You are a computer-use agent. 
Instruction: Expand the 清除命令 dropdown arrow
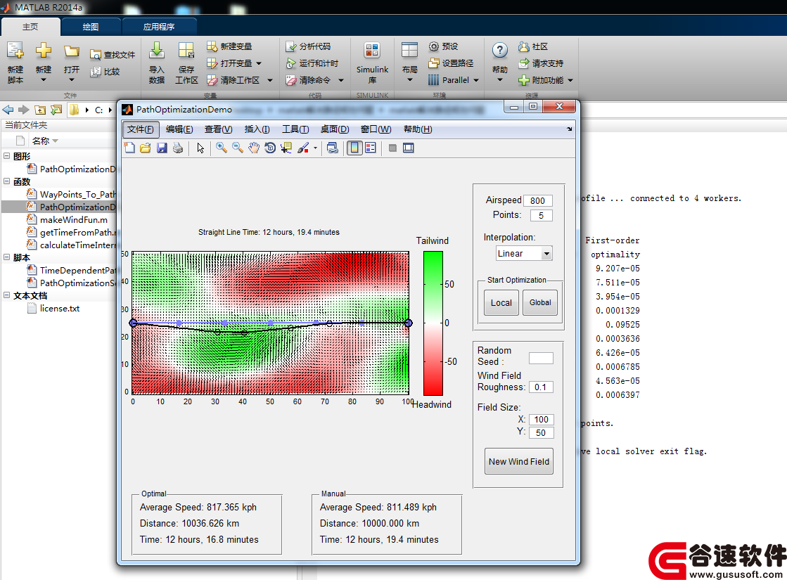point(341,80)
